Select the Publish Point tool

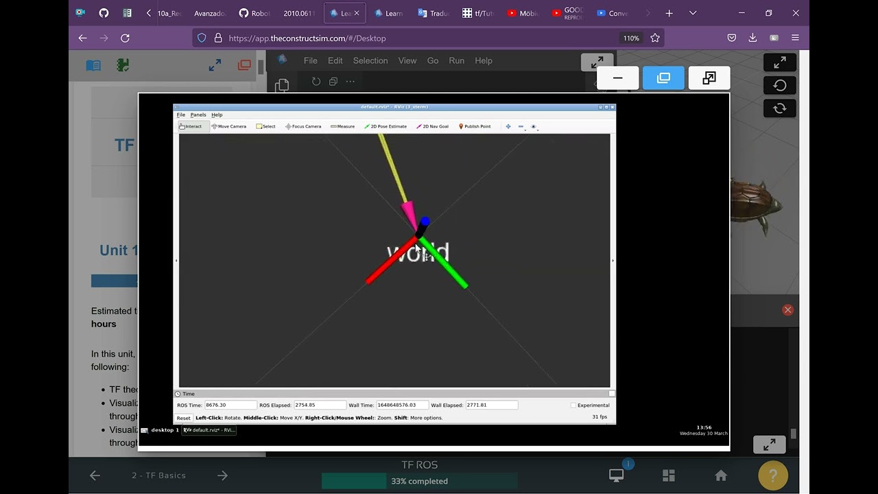tap(475, 126)
